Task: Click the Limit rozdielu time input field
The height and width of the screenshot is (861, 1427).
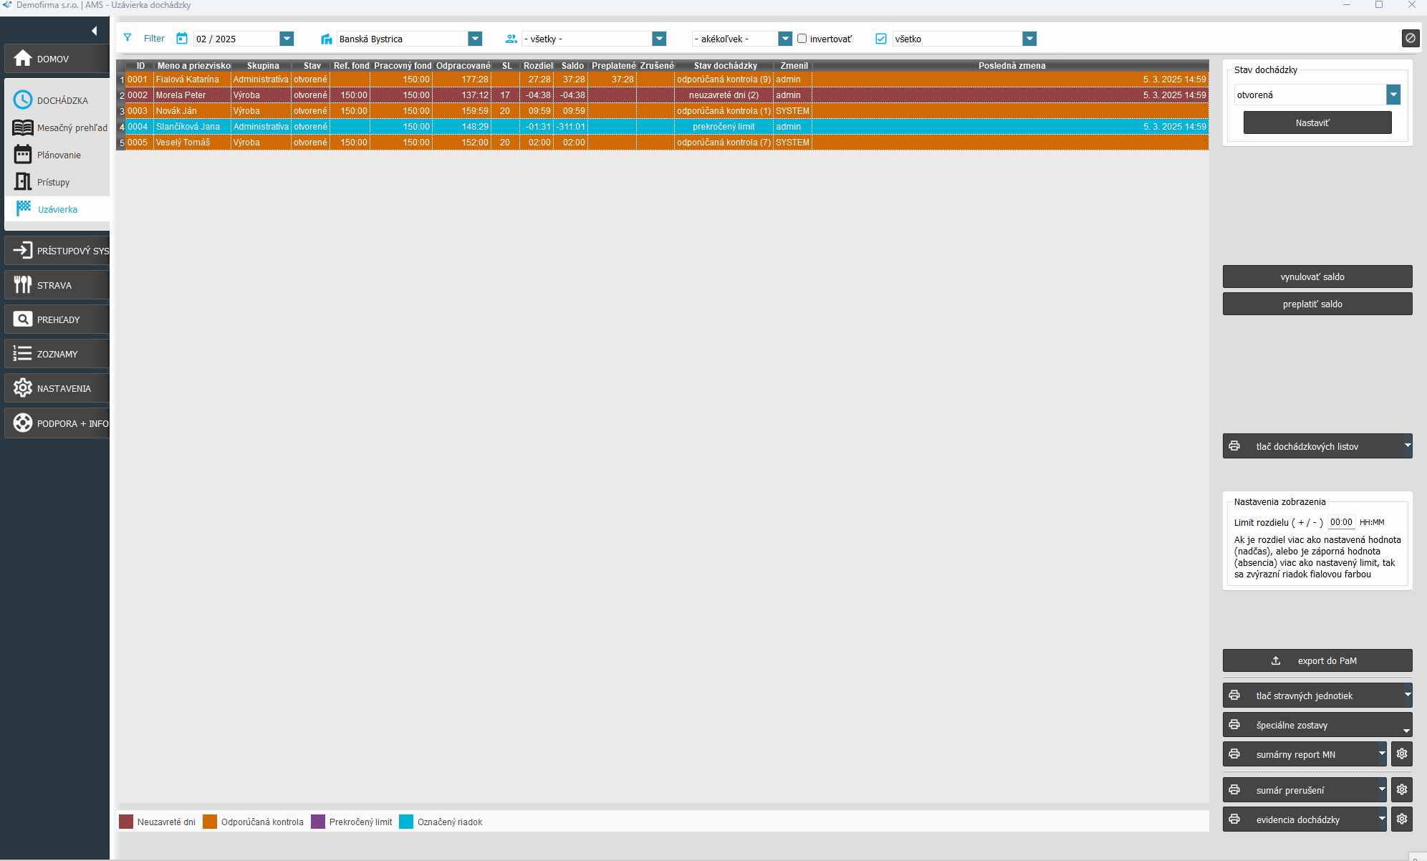Action: pyautogui.click(x=1340, y=522)
